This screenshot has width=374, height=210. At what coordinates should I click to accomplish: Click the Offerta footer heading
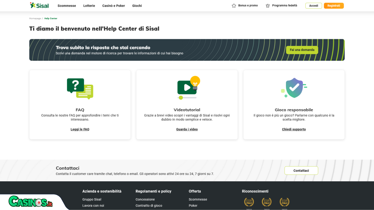click(x=195, y=191)
